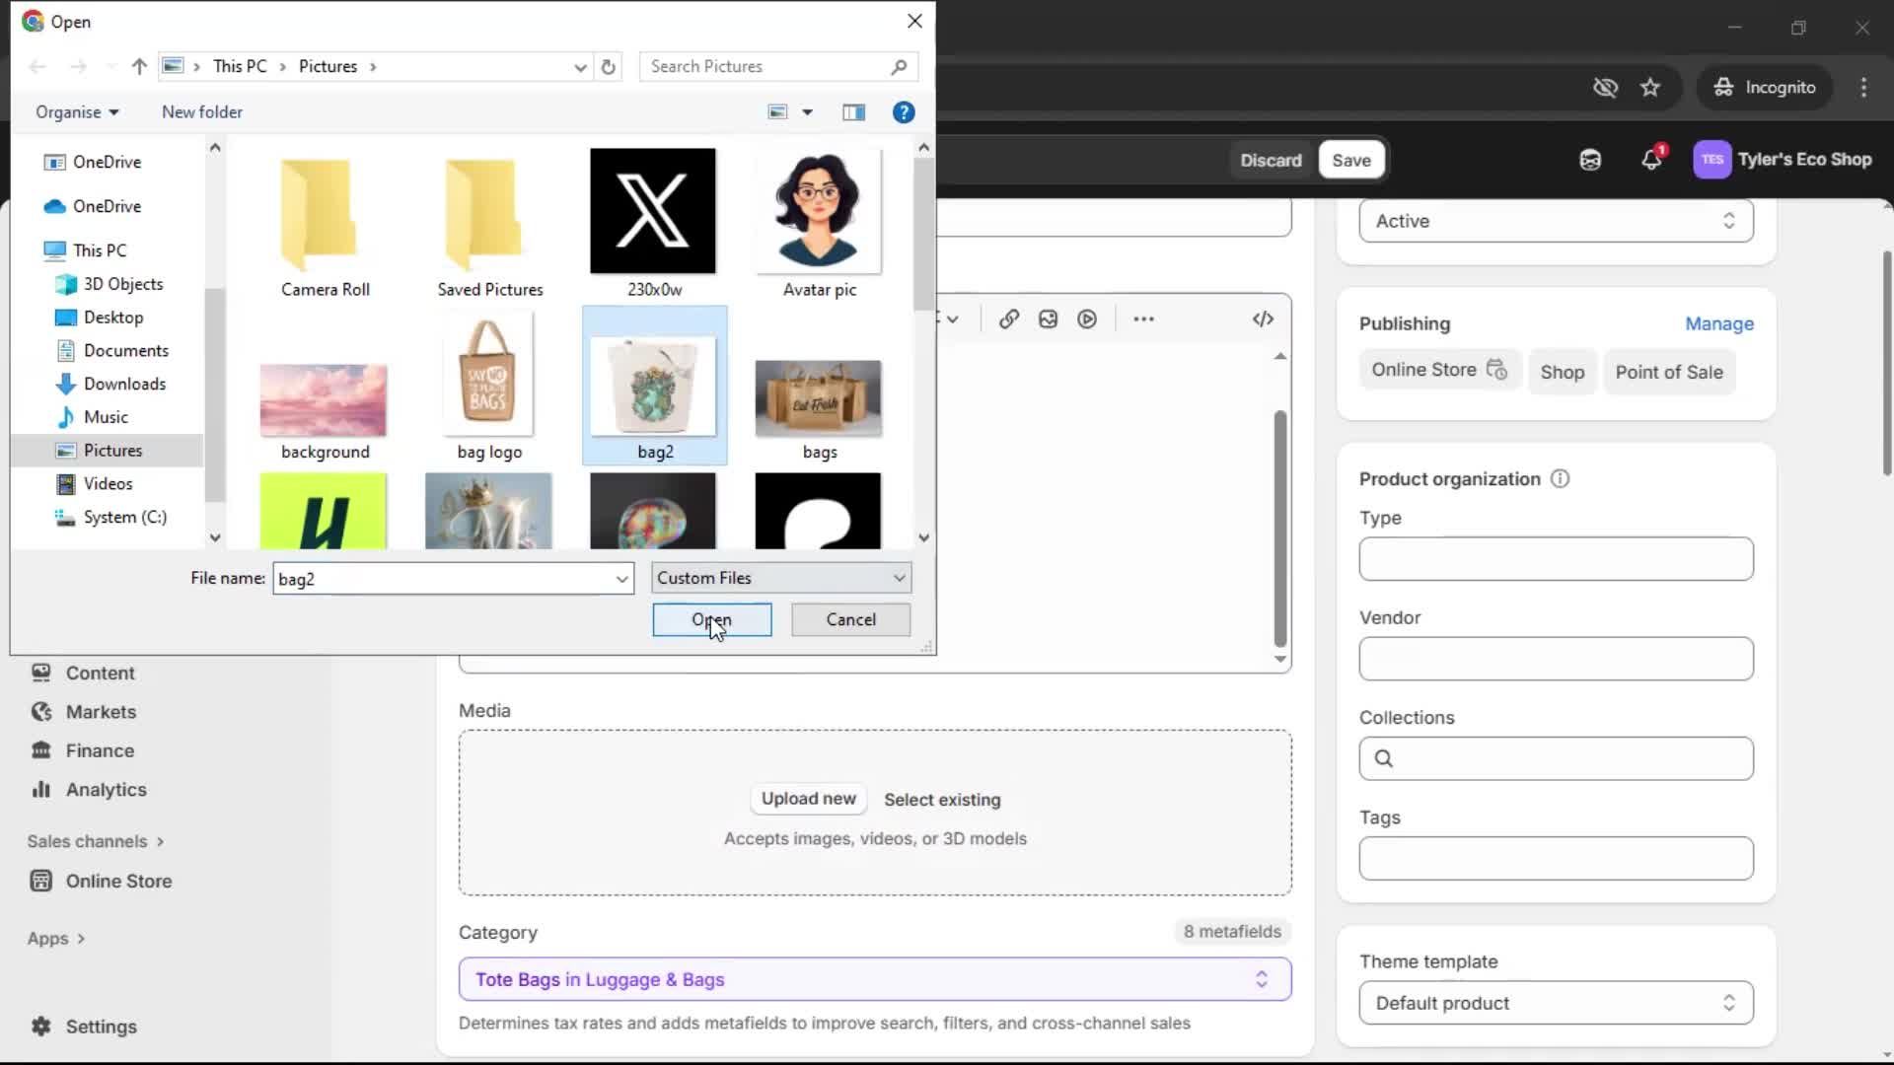Insert a link using the editor toolbar

pos(1009,319)
